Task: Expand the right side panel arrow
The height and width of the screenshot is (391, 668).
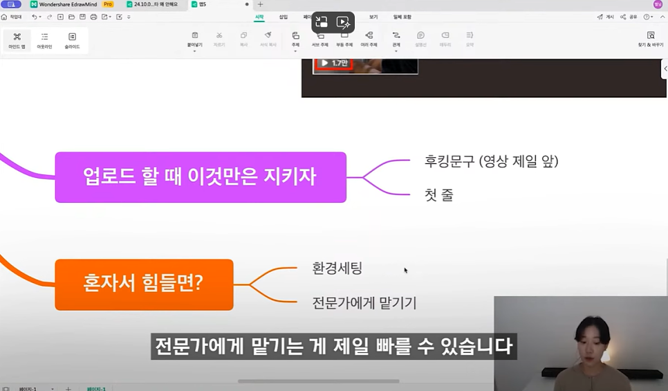Action: (x=665, y=69)
